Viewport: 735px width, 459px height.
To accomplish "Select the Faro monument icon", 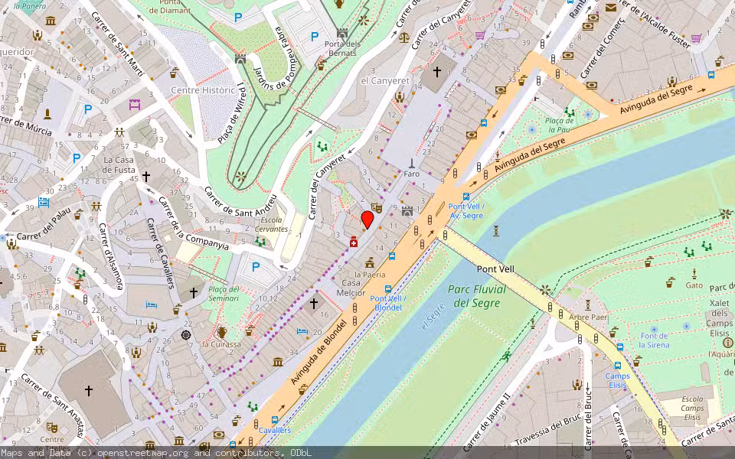I will tap(412, 163).
